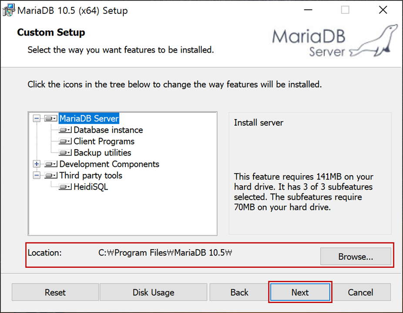Open the MariaDB Server feature install-option icon
403x313 pixels.
tap(50, 118)
